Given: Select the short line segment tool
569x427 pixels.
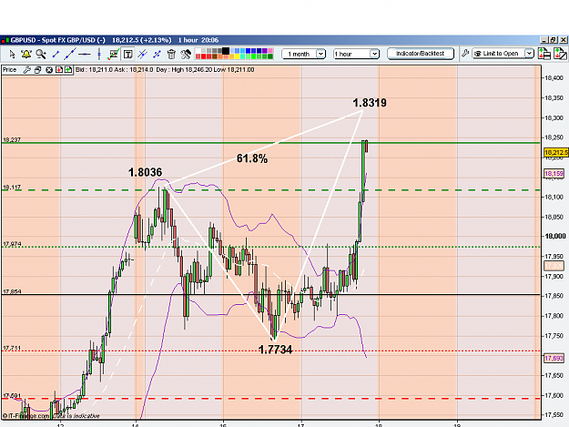Looking at the screenshot, I should (56, 55).
